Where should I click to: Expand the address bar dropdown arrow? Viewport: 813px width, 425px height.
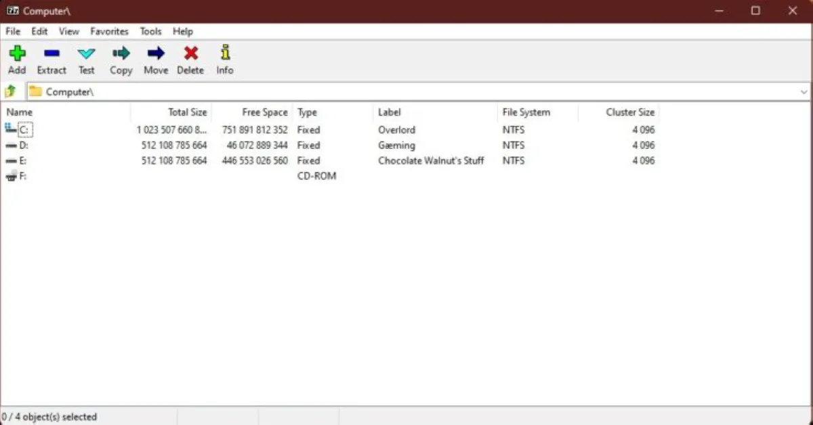[804, 91]
